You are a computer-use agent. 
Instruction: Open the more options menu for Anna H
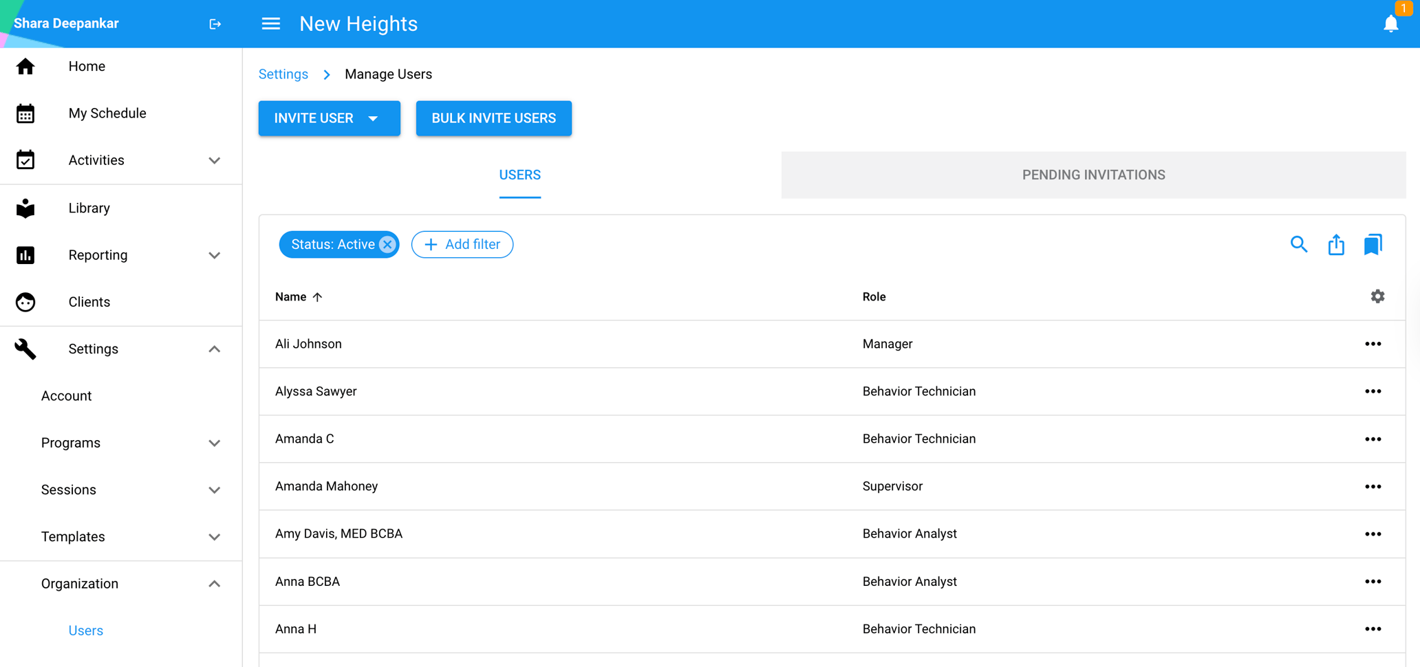1373,628
